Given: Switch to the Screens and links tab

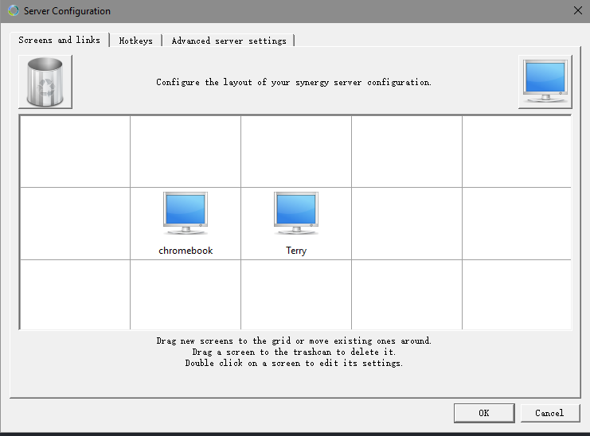Looking at the screenshot, I should point(59,40).
